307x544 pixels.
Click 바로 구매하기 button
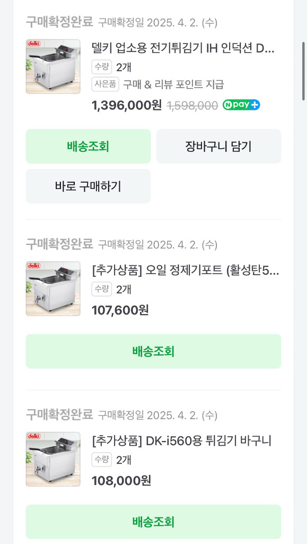pyautogui.click(x=87, y=186)
